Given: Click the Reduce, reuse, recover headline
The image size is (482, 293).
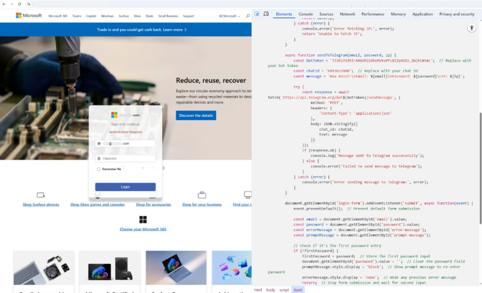Looking at the screenshot, I should (x=211, y=80).
